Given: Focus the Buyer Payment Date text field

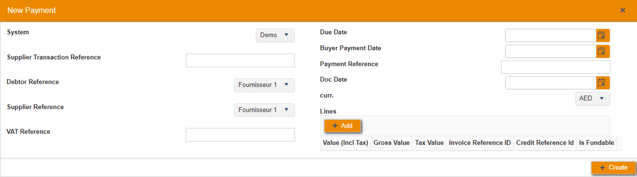Looking at the screenshot, I should [x=551, y=51].
